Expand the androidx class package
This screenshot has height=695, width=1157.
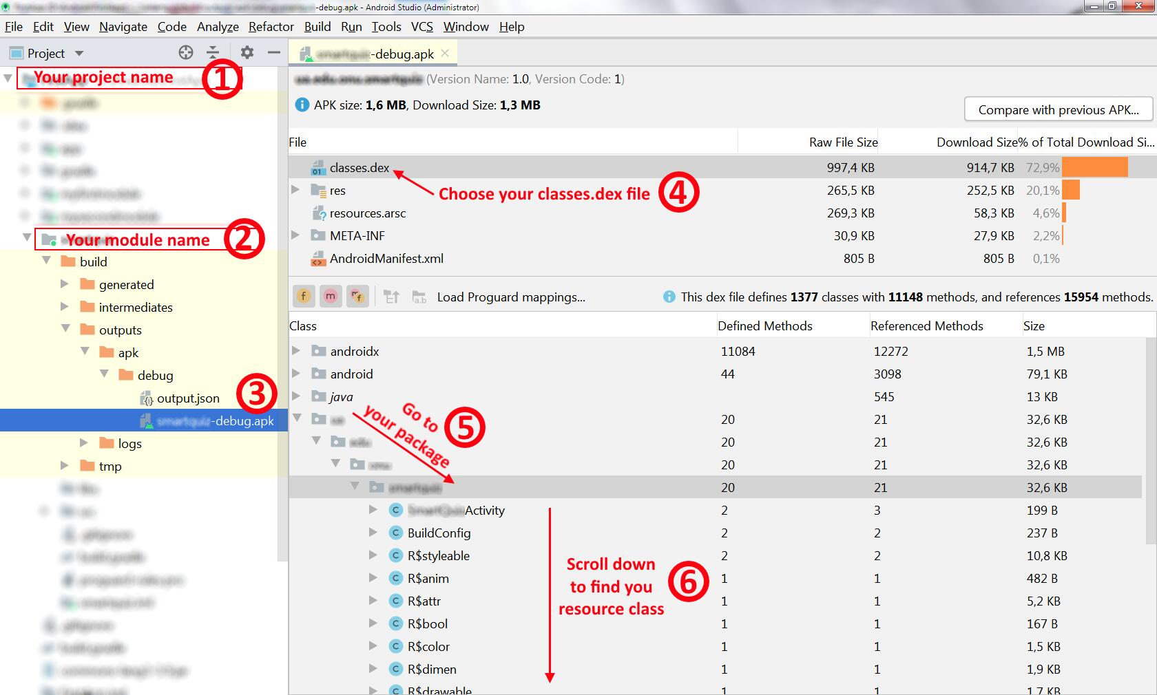(297, 351)
